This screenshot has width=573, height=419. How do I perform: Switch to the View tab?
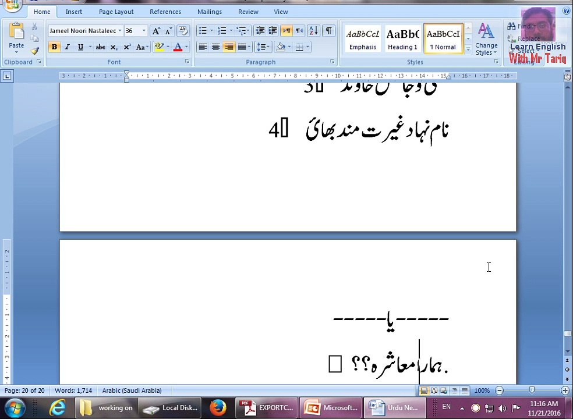(281, 12)
